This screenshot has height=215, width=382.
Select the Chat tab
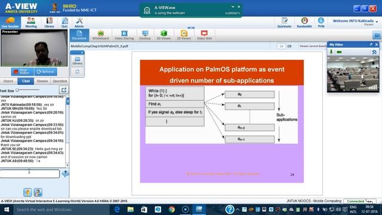coord(26,81)
